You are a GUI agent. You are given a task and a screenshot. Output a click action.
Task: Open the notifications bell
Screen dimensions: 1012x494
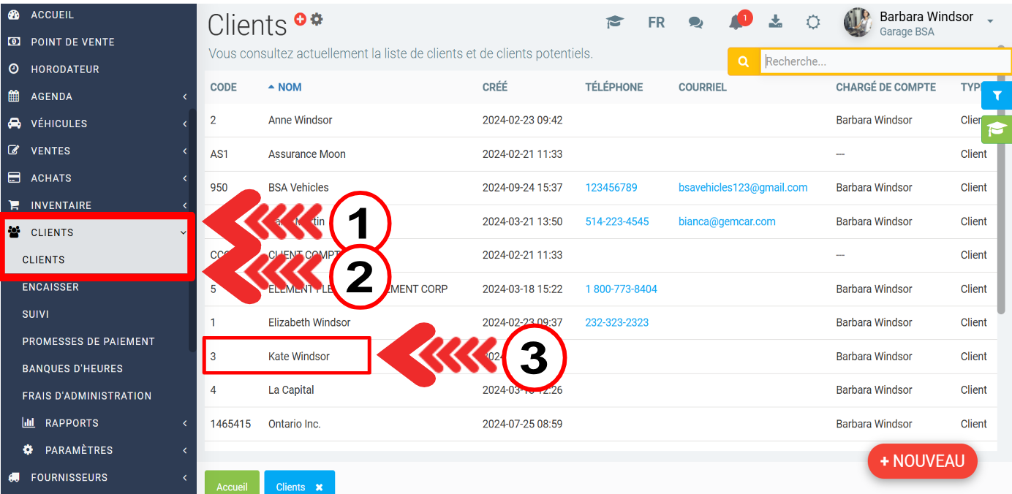(x=737, y=23)
